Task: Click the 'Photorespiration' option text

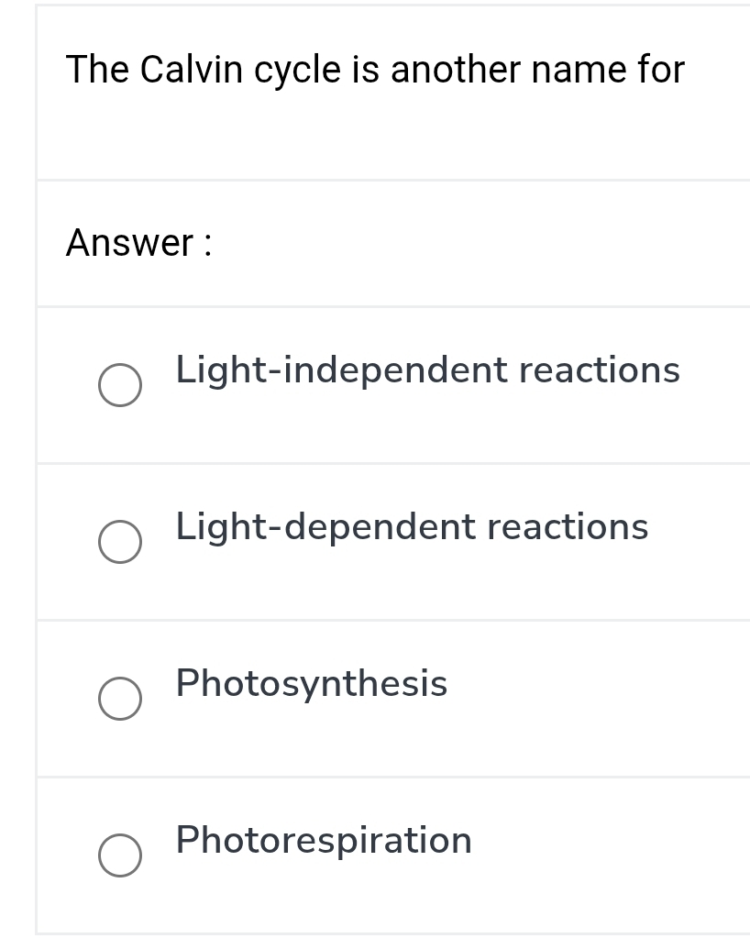Action: (324, 841)
